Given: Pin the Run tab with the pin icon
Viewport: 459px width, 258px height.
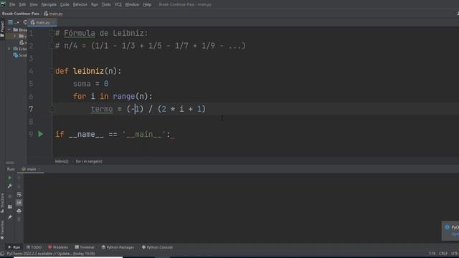Looking at the screenshot, I should [x=9, y=217].
